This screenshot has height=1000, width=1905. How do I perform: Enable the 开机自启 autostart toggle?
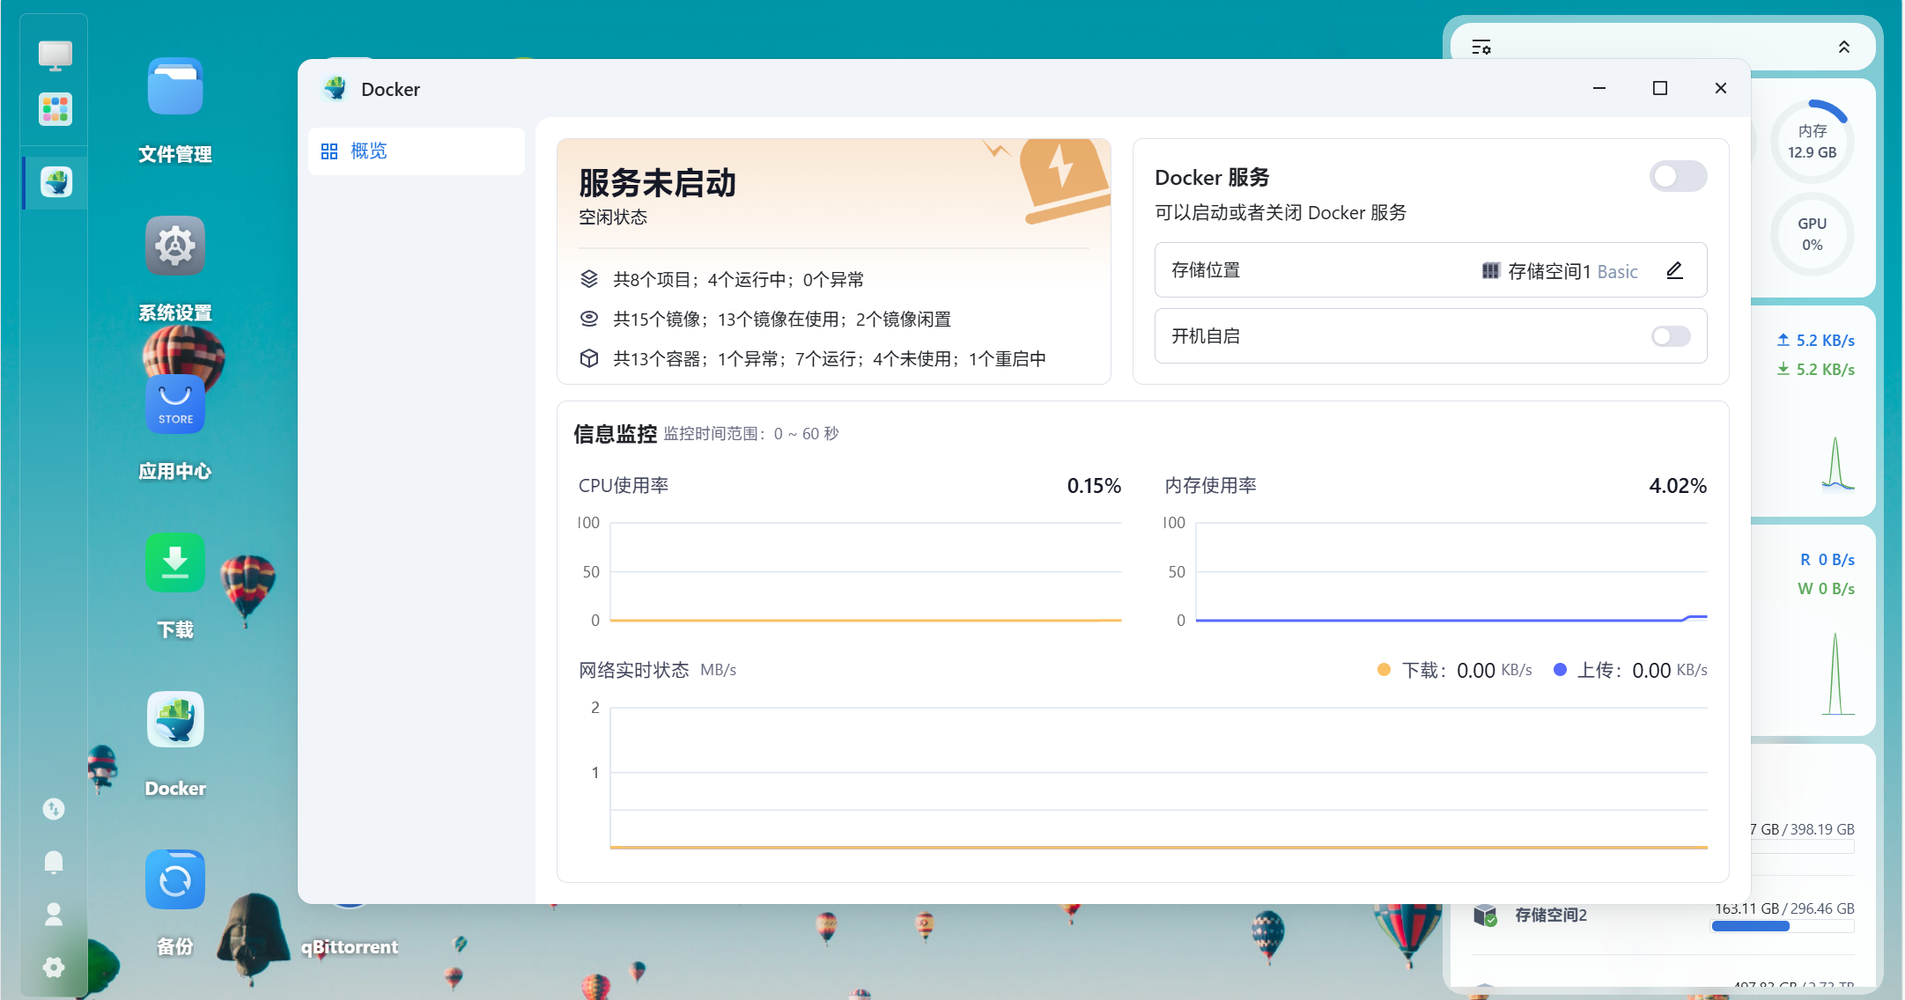pyautogui.click(x=1671, y=336)
